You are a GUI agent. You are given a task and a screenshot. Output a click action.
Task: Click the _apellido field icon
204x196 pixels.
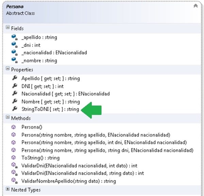click(x=14, y=37)
